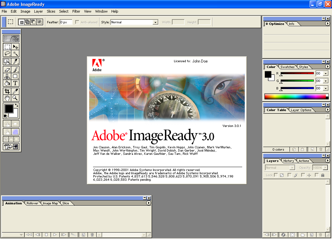Select the Crop tool
Viewport: 332px width, 239px height.
click(x=7, y=91)
